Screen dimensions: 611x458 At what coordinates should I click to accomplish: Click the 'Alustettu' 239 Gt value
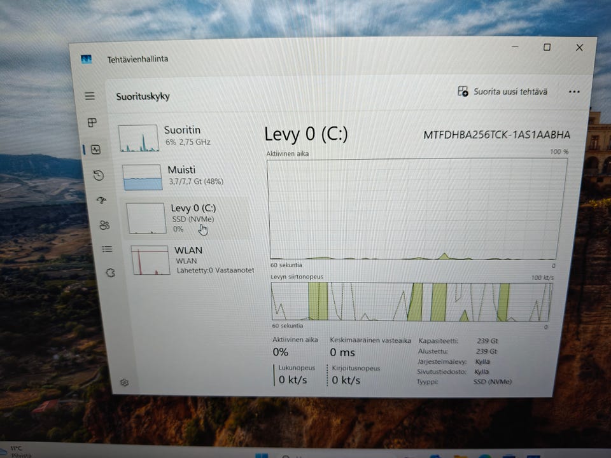click(486, 351)
